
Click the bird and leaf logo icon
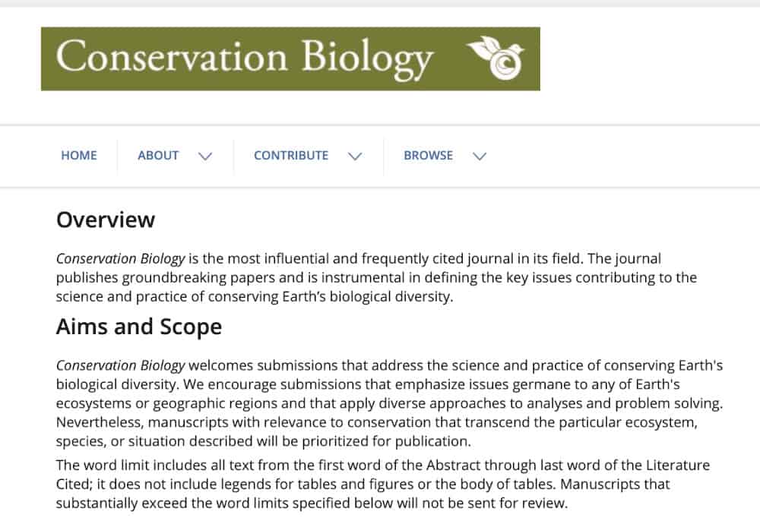[x=496, y=58]
